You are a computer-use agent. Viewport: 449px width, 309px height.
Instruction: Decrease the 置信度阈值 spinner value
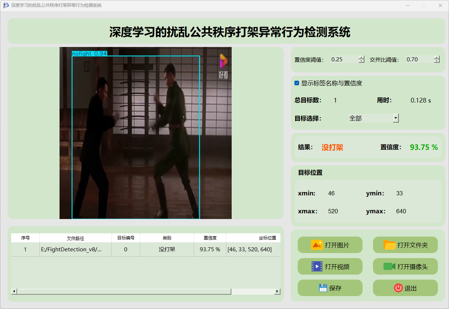[x=361, y=61]
